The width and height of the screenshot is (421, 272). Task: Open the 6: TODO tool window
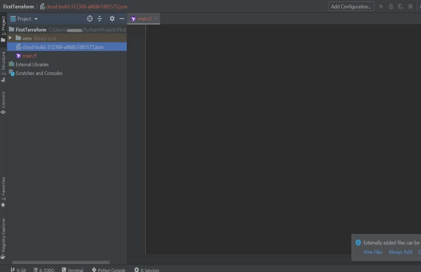[x=44, y=270]
